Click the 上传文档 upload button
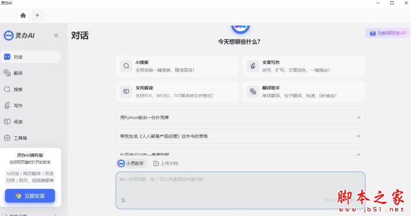The image size is (411, 216). [x=166, y=163]
